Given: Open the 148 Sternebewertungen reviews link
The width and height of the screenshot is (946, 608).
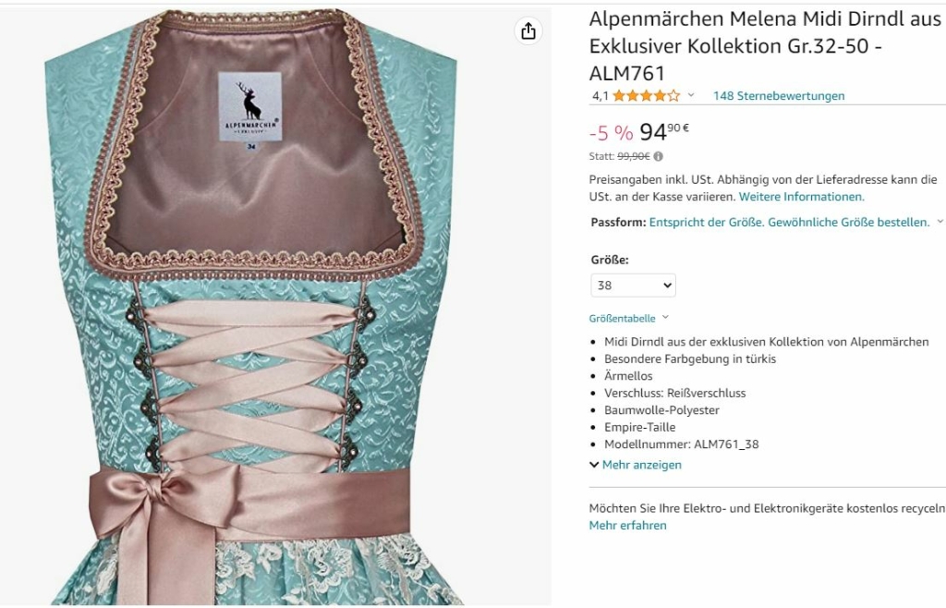Looking at the screenshot, I should (778, 95).
